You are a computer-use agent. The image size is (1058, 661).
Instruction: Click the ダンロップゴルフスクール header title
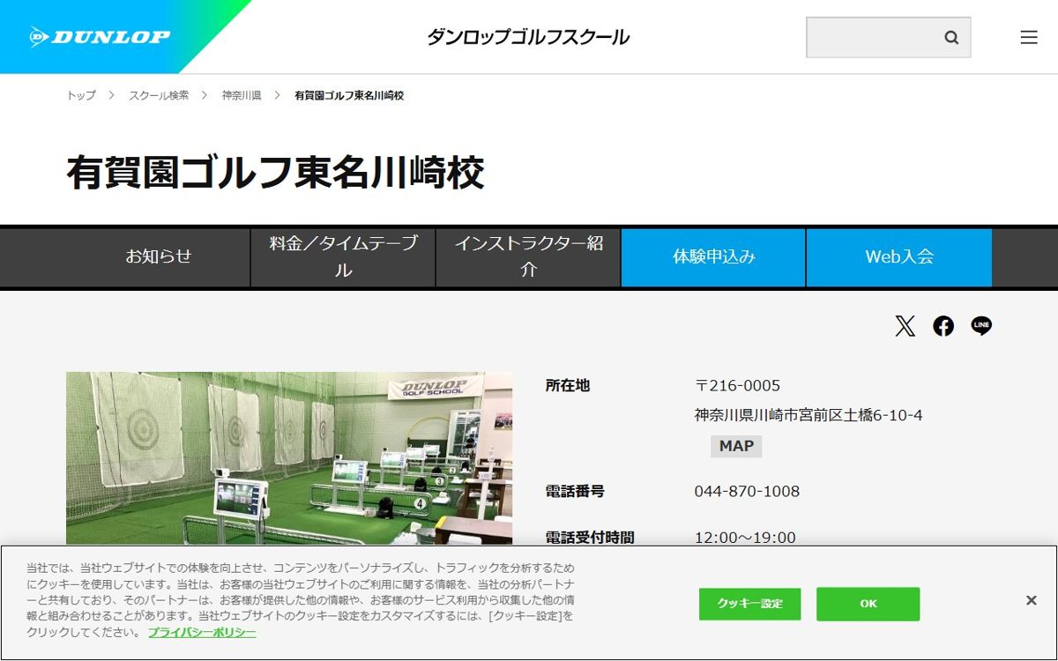528,37
